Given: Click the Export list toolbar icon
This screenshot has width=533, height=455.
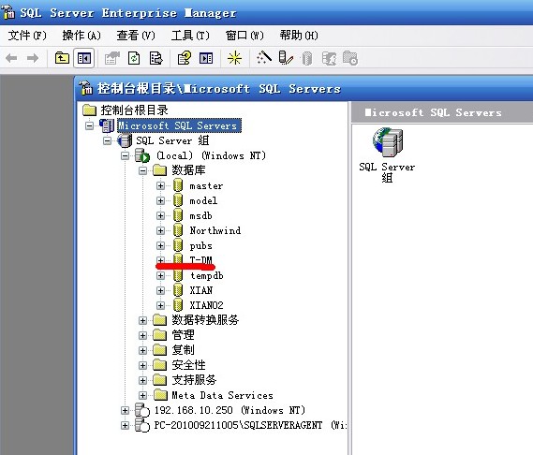Looking at the screenshot, I should [x=156, y=58].
